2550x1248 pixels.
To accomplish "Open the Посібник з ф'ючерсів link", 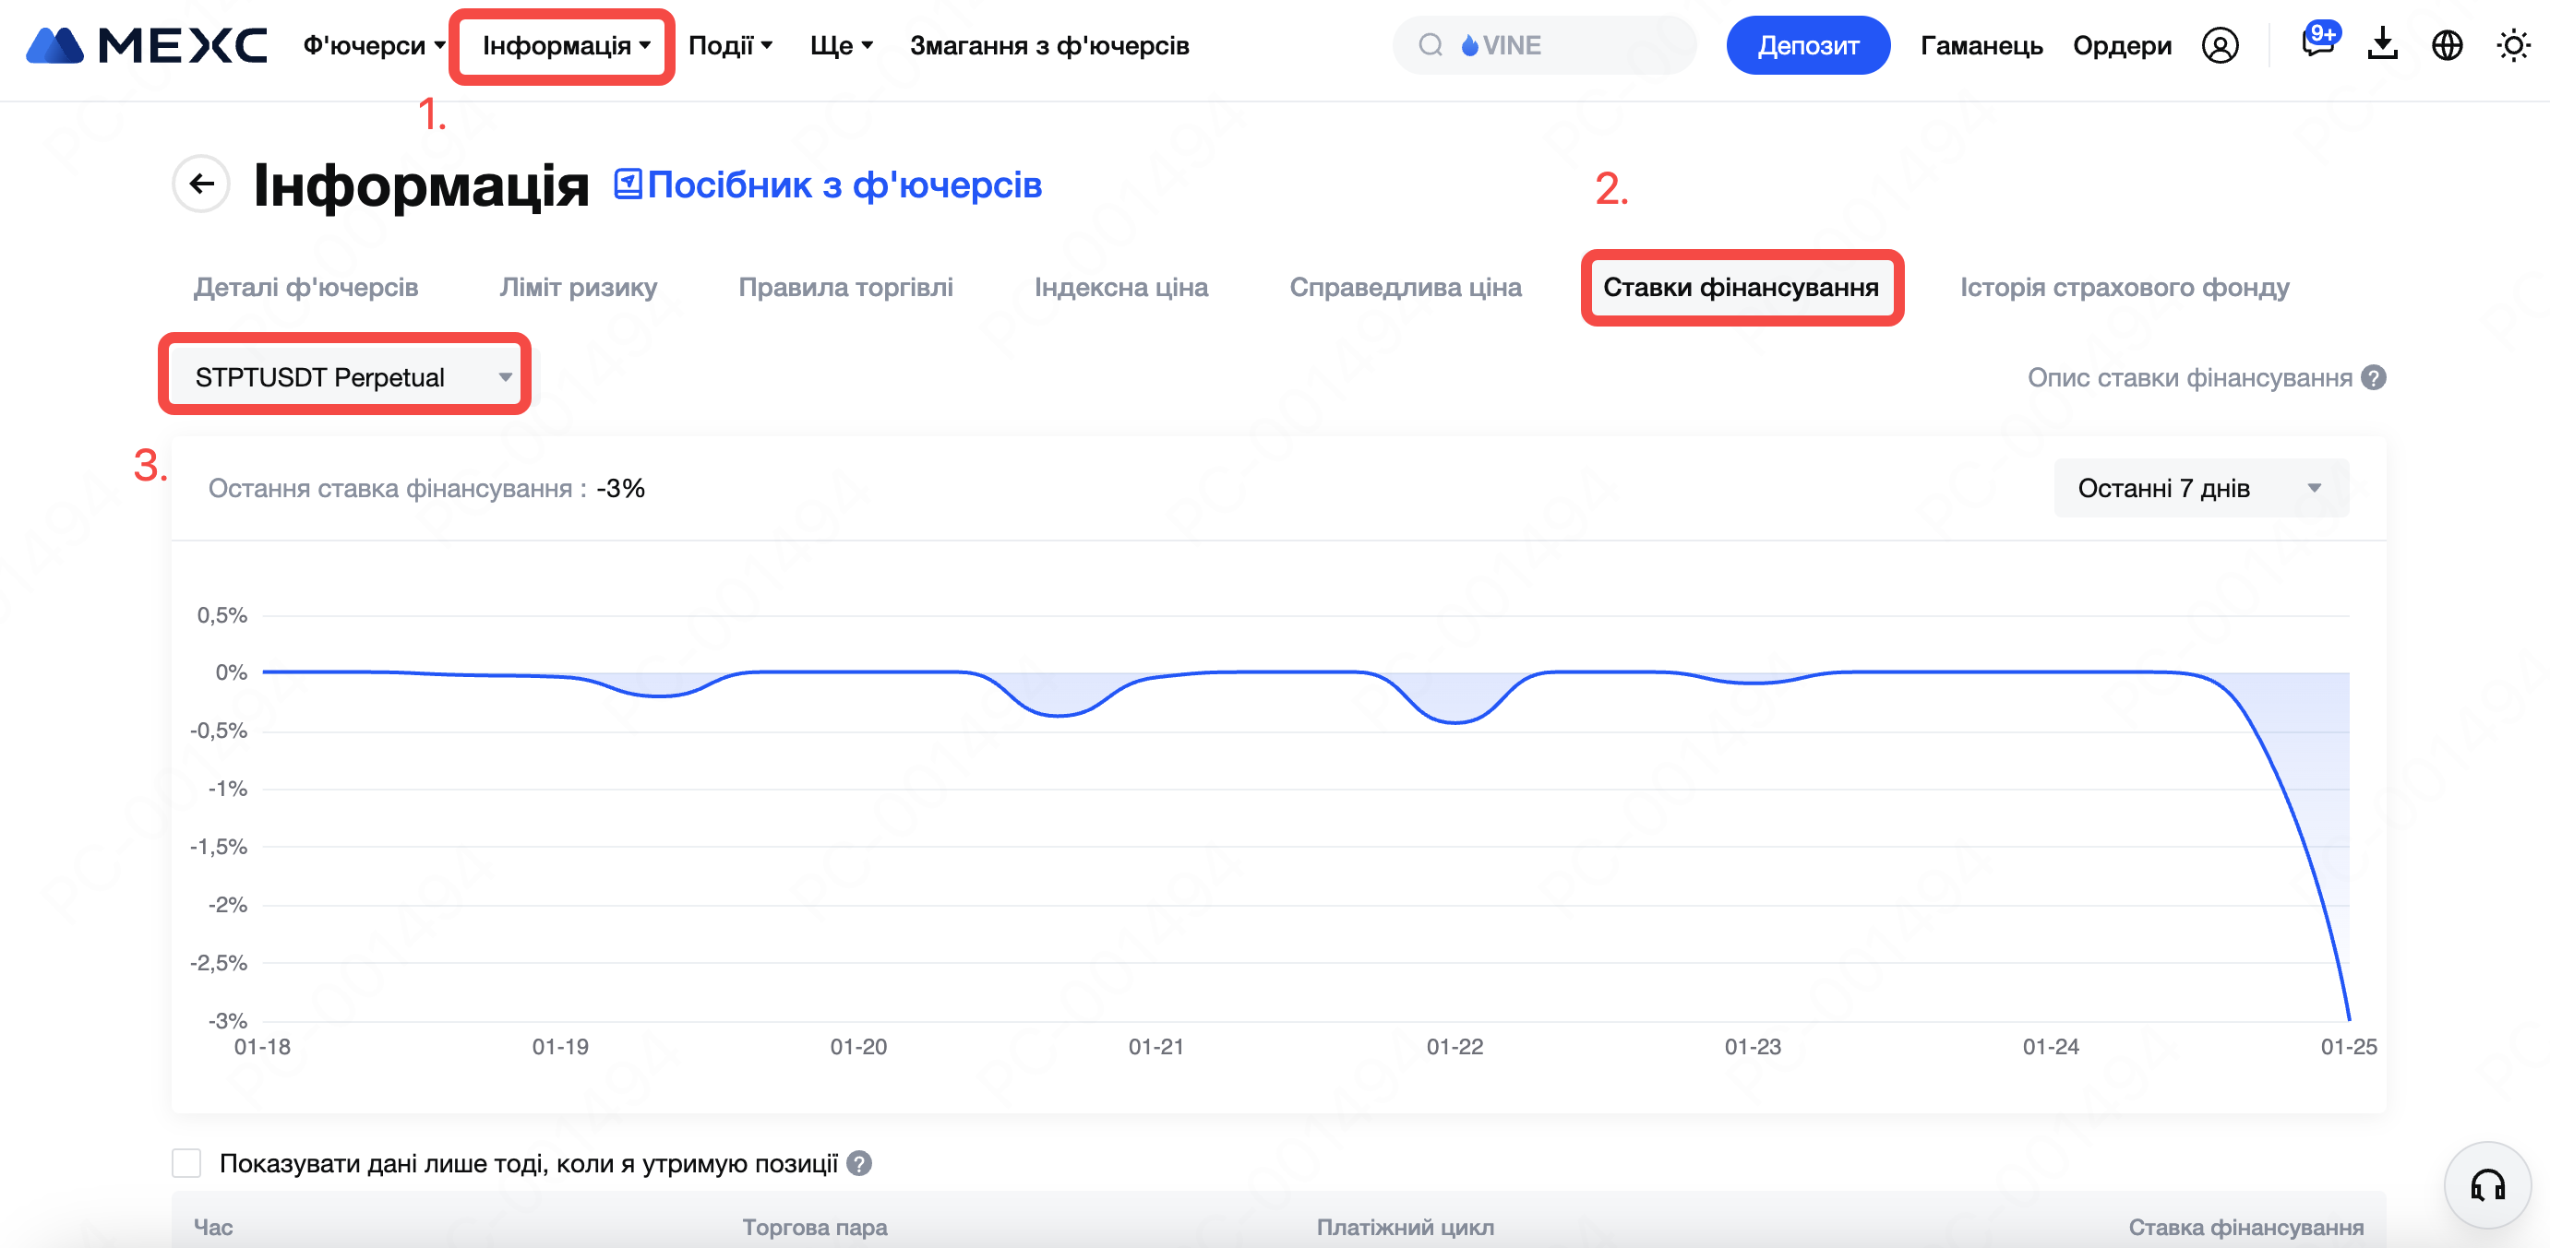I will (828, 185).
